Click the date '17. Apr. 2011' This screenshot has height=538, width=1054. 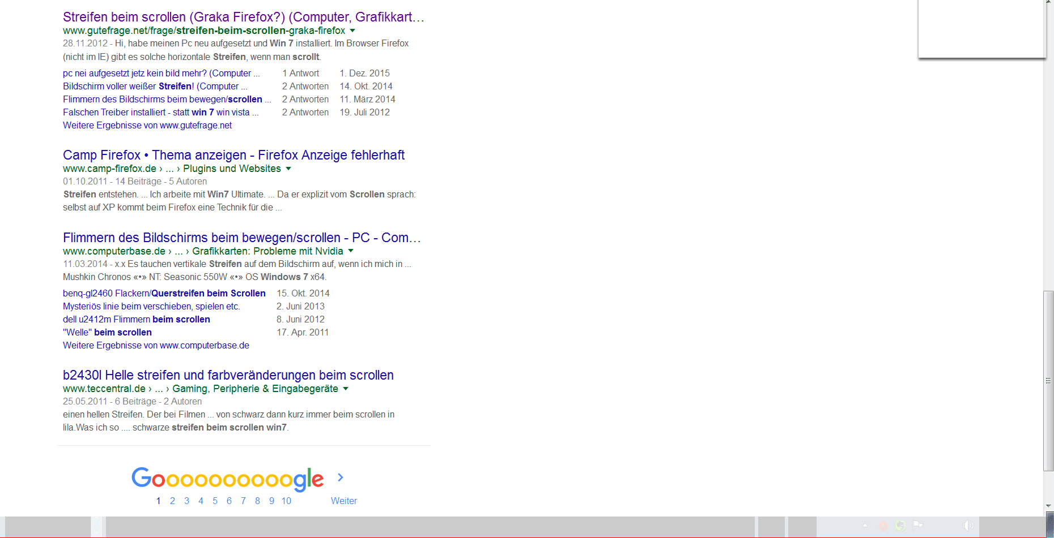pos(303,332)
